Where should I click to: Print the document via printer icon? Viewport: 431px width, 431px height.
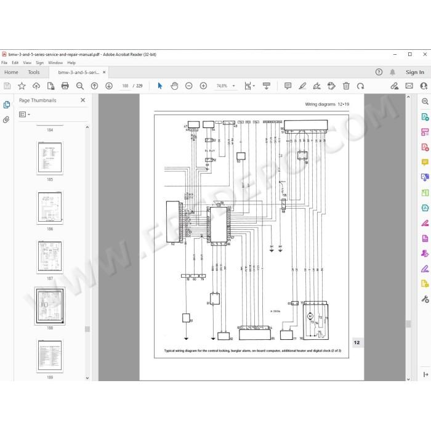pyautogui.click(x=65, y=86)
